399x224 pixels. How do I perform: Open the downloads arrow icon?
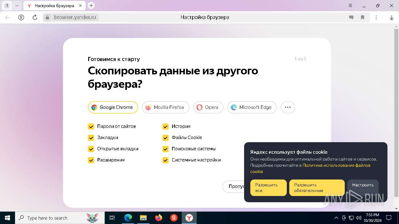pos(392,17)
